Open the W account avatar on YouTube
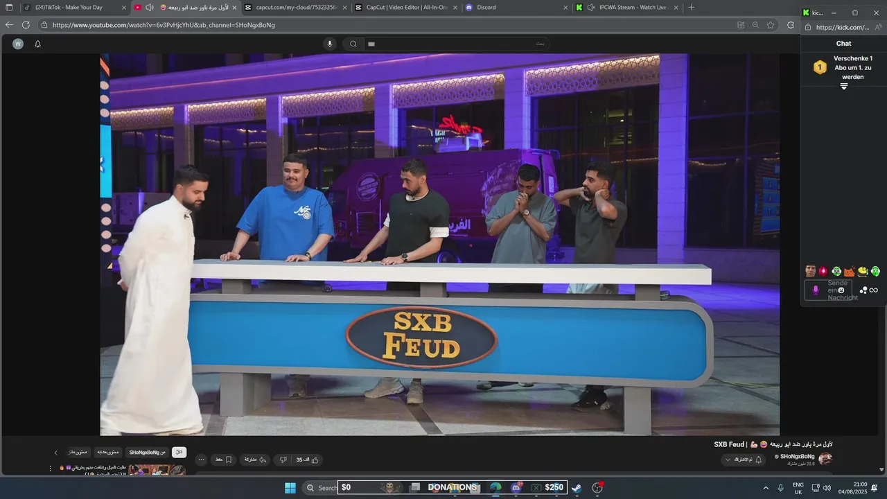Image resolution: width=887 pixels, height=499 pixels. 18,44
